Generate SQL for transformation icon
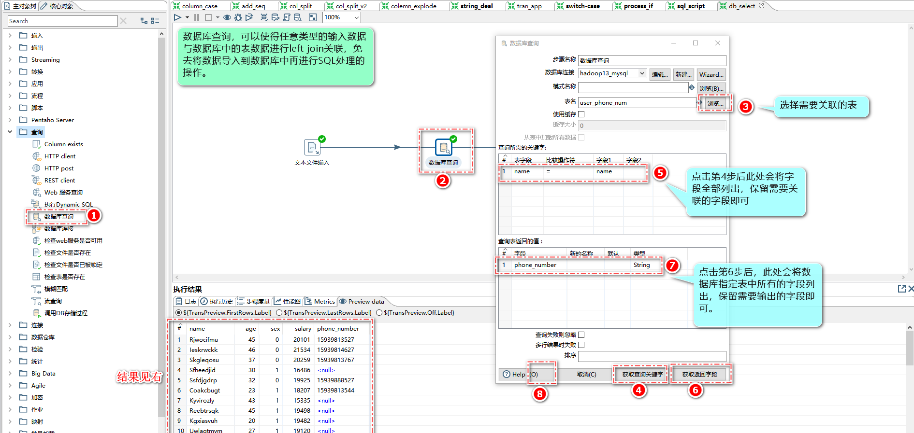The image size is (914, 433). click(287, 17)
